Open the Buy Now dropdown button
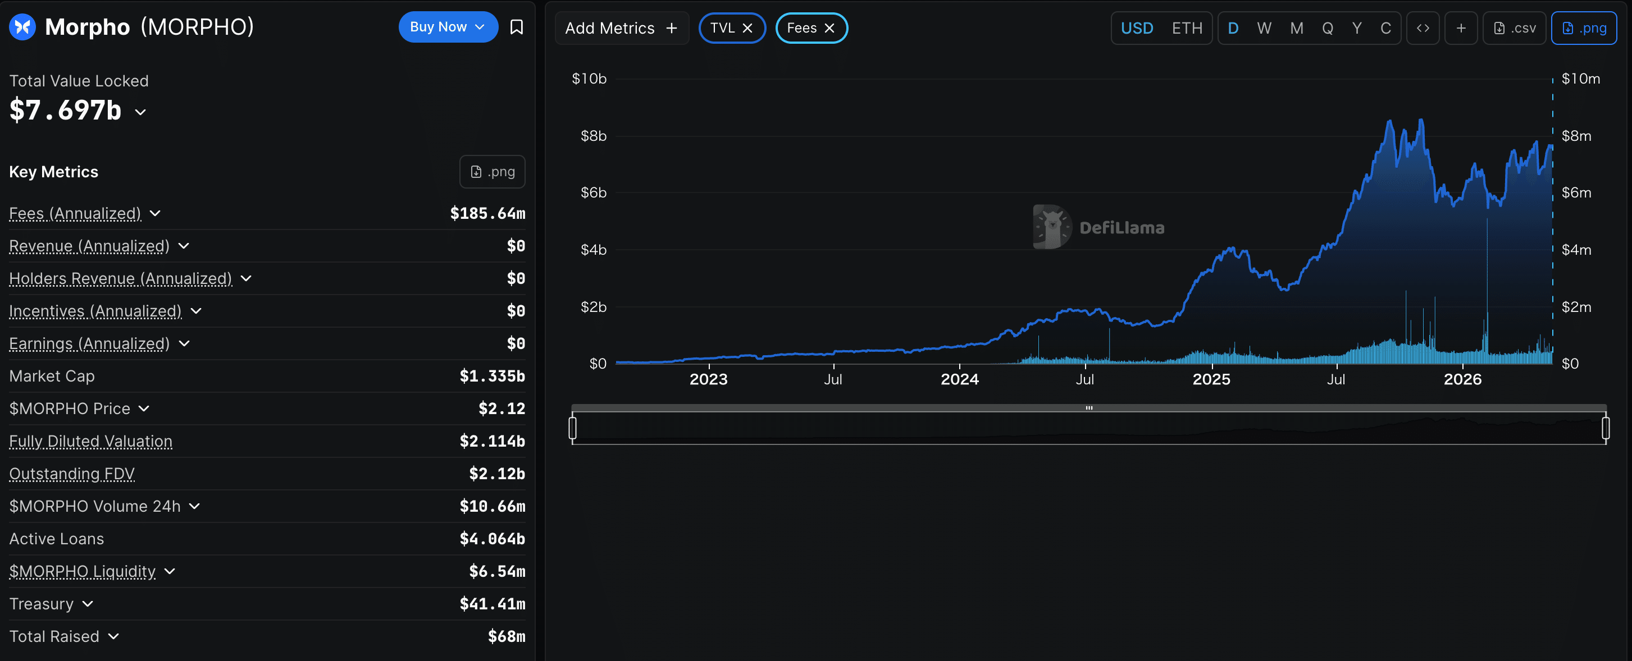 [x=448, y=26]
